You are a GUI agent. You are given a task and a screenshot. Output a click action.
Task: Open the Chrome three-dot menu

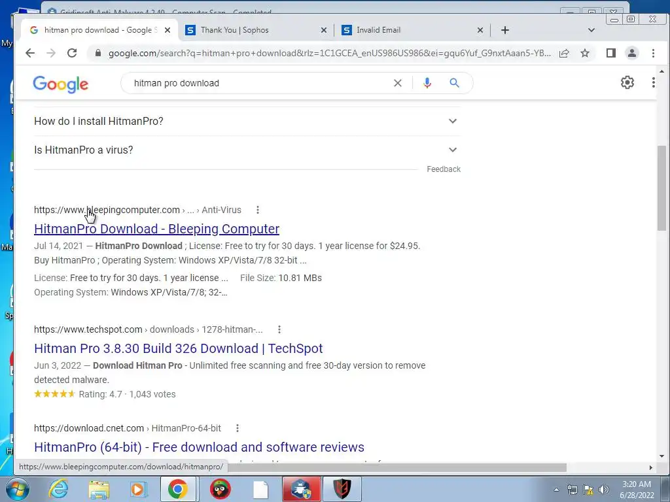[653, 53]
